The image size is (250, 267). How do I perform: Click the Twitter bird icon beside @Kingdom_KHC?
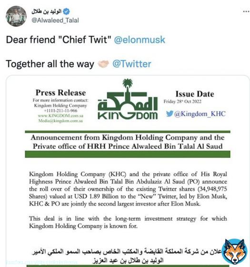tap(170, 113)
